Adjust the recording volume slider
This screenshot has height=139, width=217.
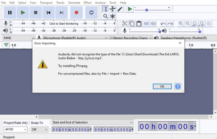point(145,31)
